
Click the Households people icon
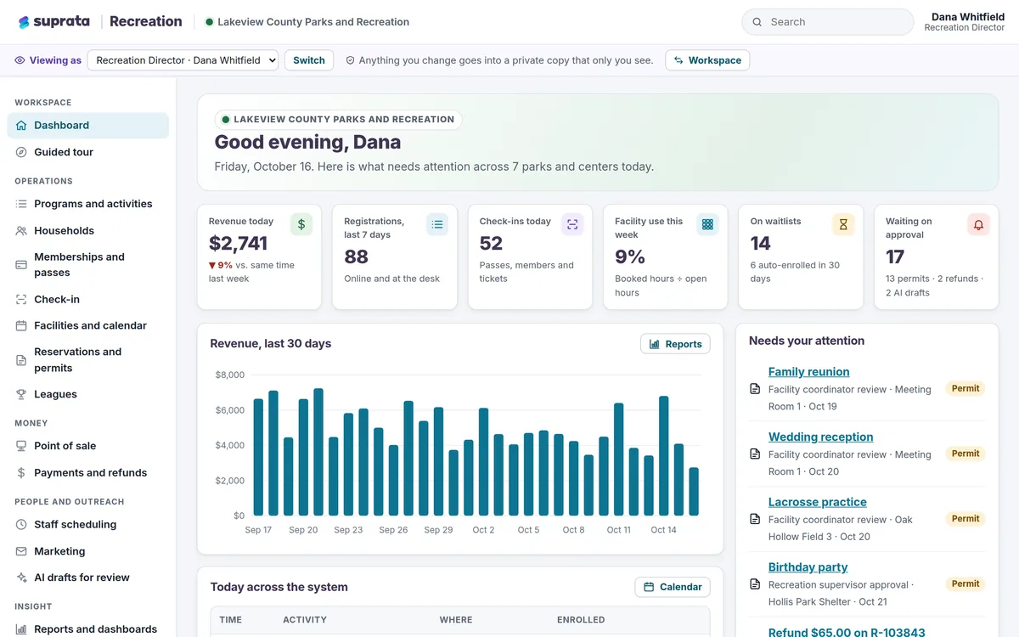point(21,231)
